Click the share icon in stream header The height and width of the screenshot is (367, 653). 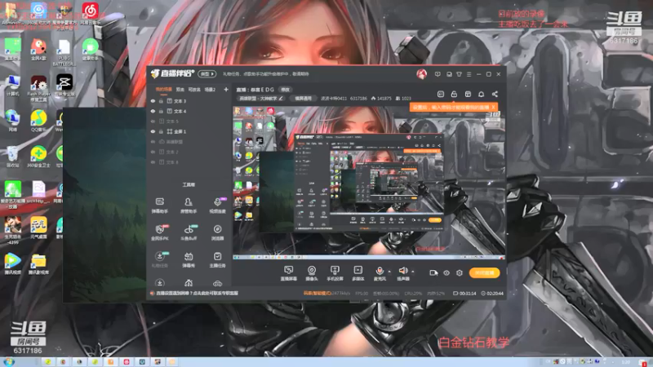(495, 94)
